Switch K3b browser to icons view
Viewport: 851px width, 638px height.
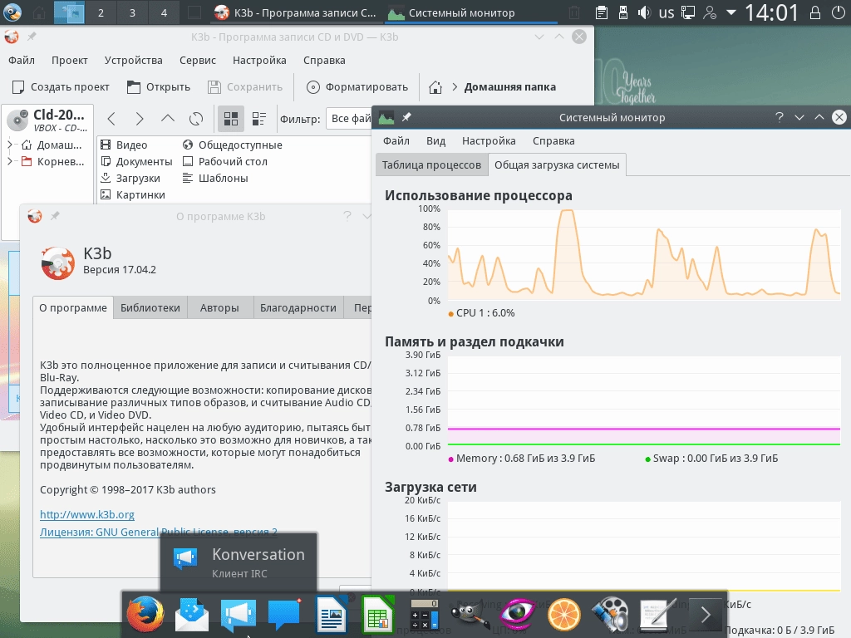(x=231, y=119)
